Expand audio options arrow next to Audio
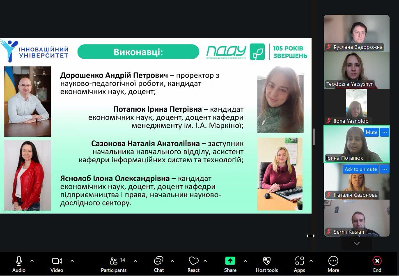 click(32, 261)
